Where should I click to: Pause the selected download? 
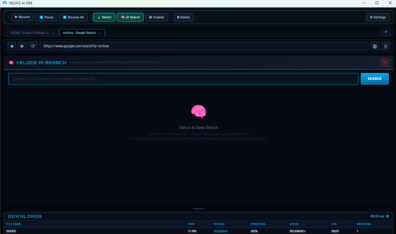coord(46,17)
